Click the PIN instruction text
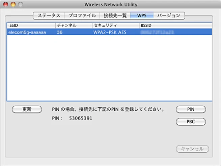Screen dimensions: 221x166 click(108, 109)
